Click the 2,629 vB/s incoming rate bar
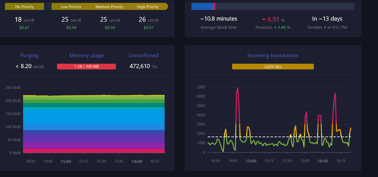This screenshot has width=378, height=177. pyautogui.click(x=273, y=67)
